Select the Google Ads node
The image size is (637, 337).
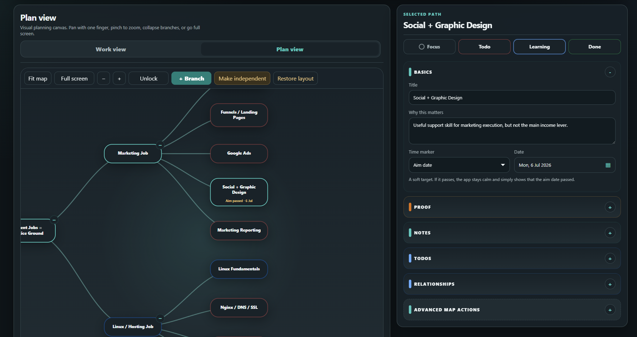239,153
